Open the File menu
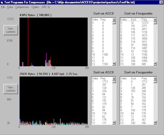 coord(3,7)
